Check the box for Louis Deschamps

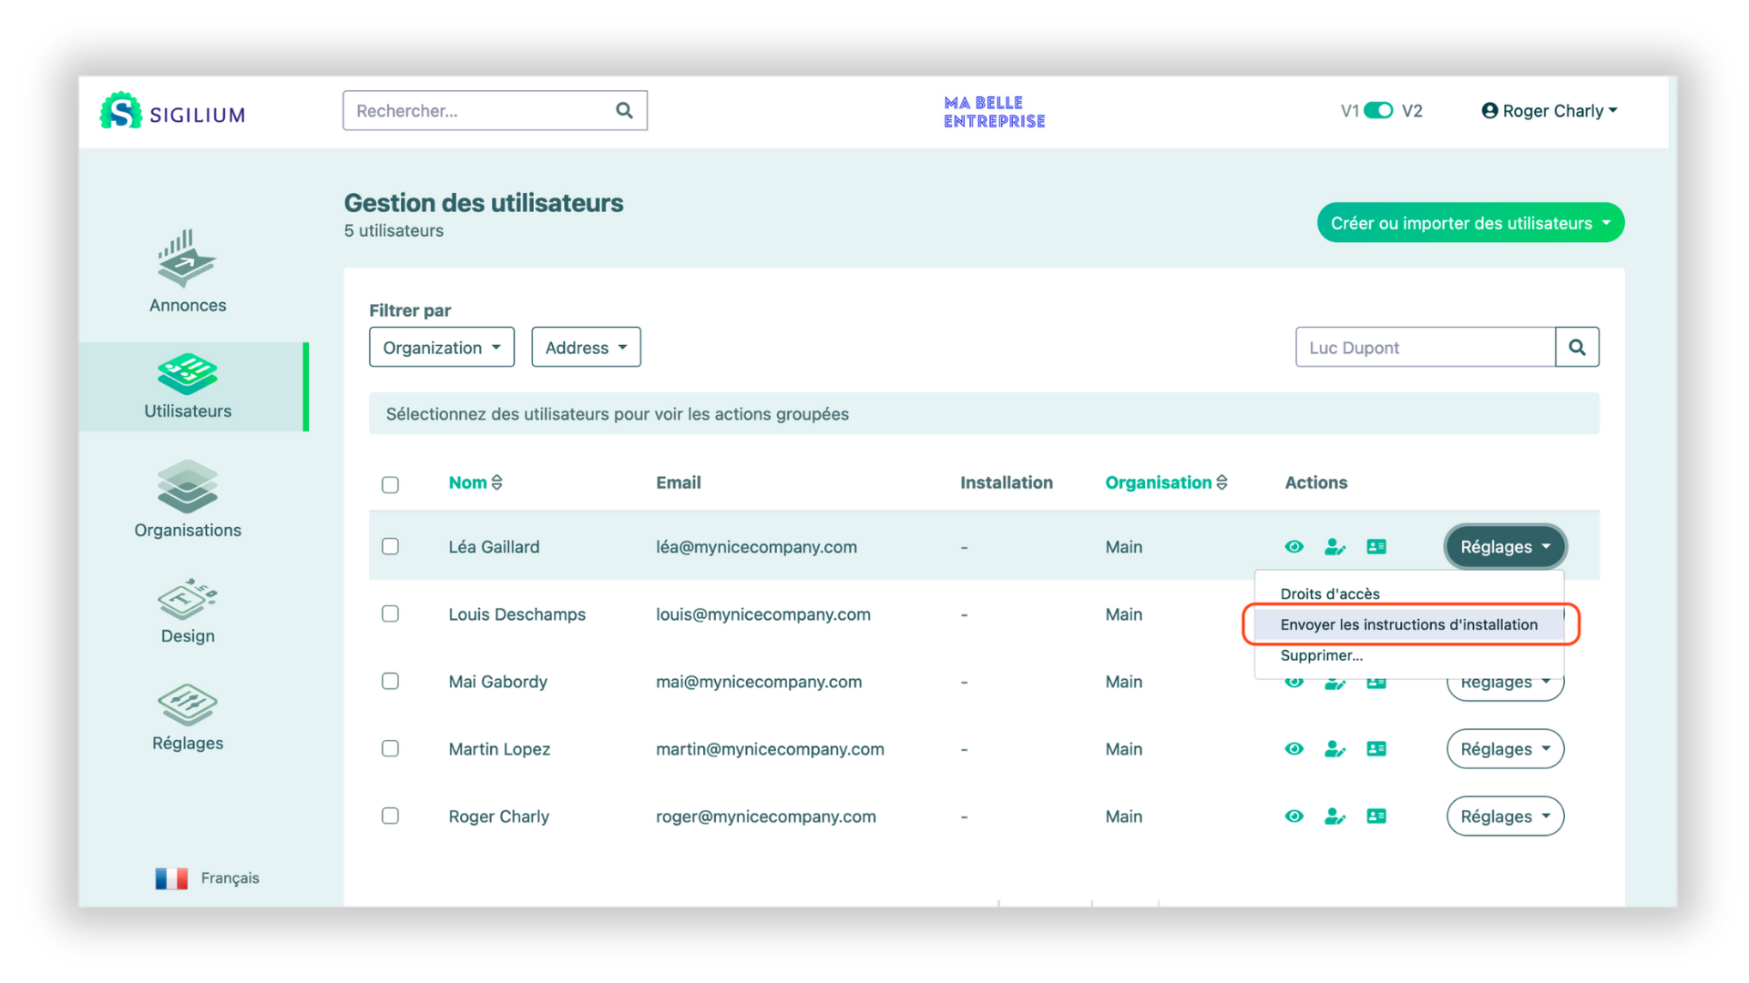pyautogui.click(x=391, y=614)
